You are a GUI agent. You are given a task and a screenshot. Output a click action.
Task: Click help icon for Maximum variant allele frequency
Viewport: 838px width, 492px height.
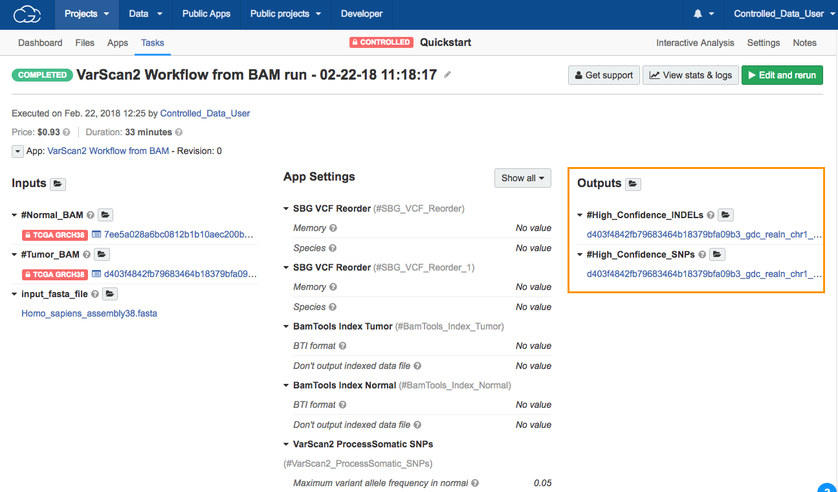475,483
